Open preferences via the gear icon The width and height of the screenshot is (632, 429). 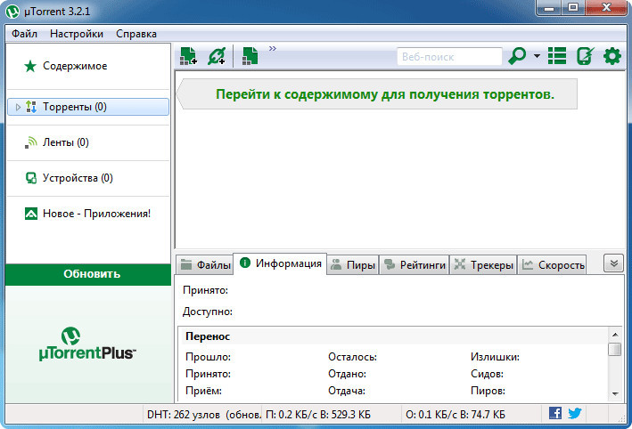[x=611, y=56]
